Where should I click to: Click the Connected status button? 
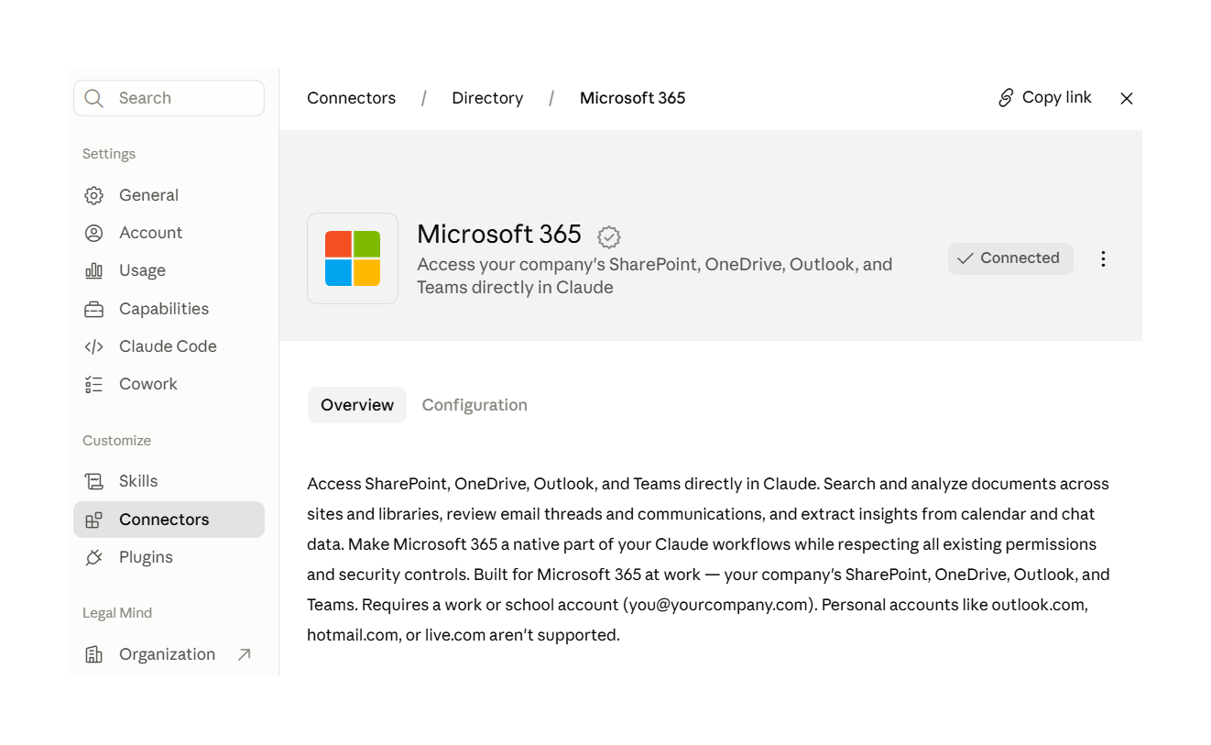pyautogui.click(x=1010, y=258)
